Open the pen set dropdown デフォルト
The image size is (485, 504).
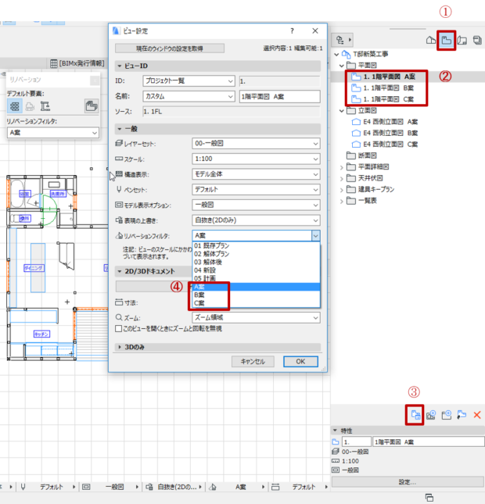tap(256, 190)
